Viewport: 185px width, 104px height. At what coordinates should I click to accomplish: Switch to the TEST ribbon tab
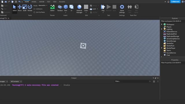point(49,2)
